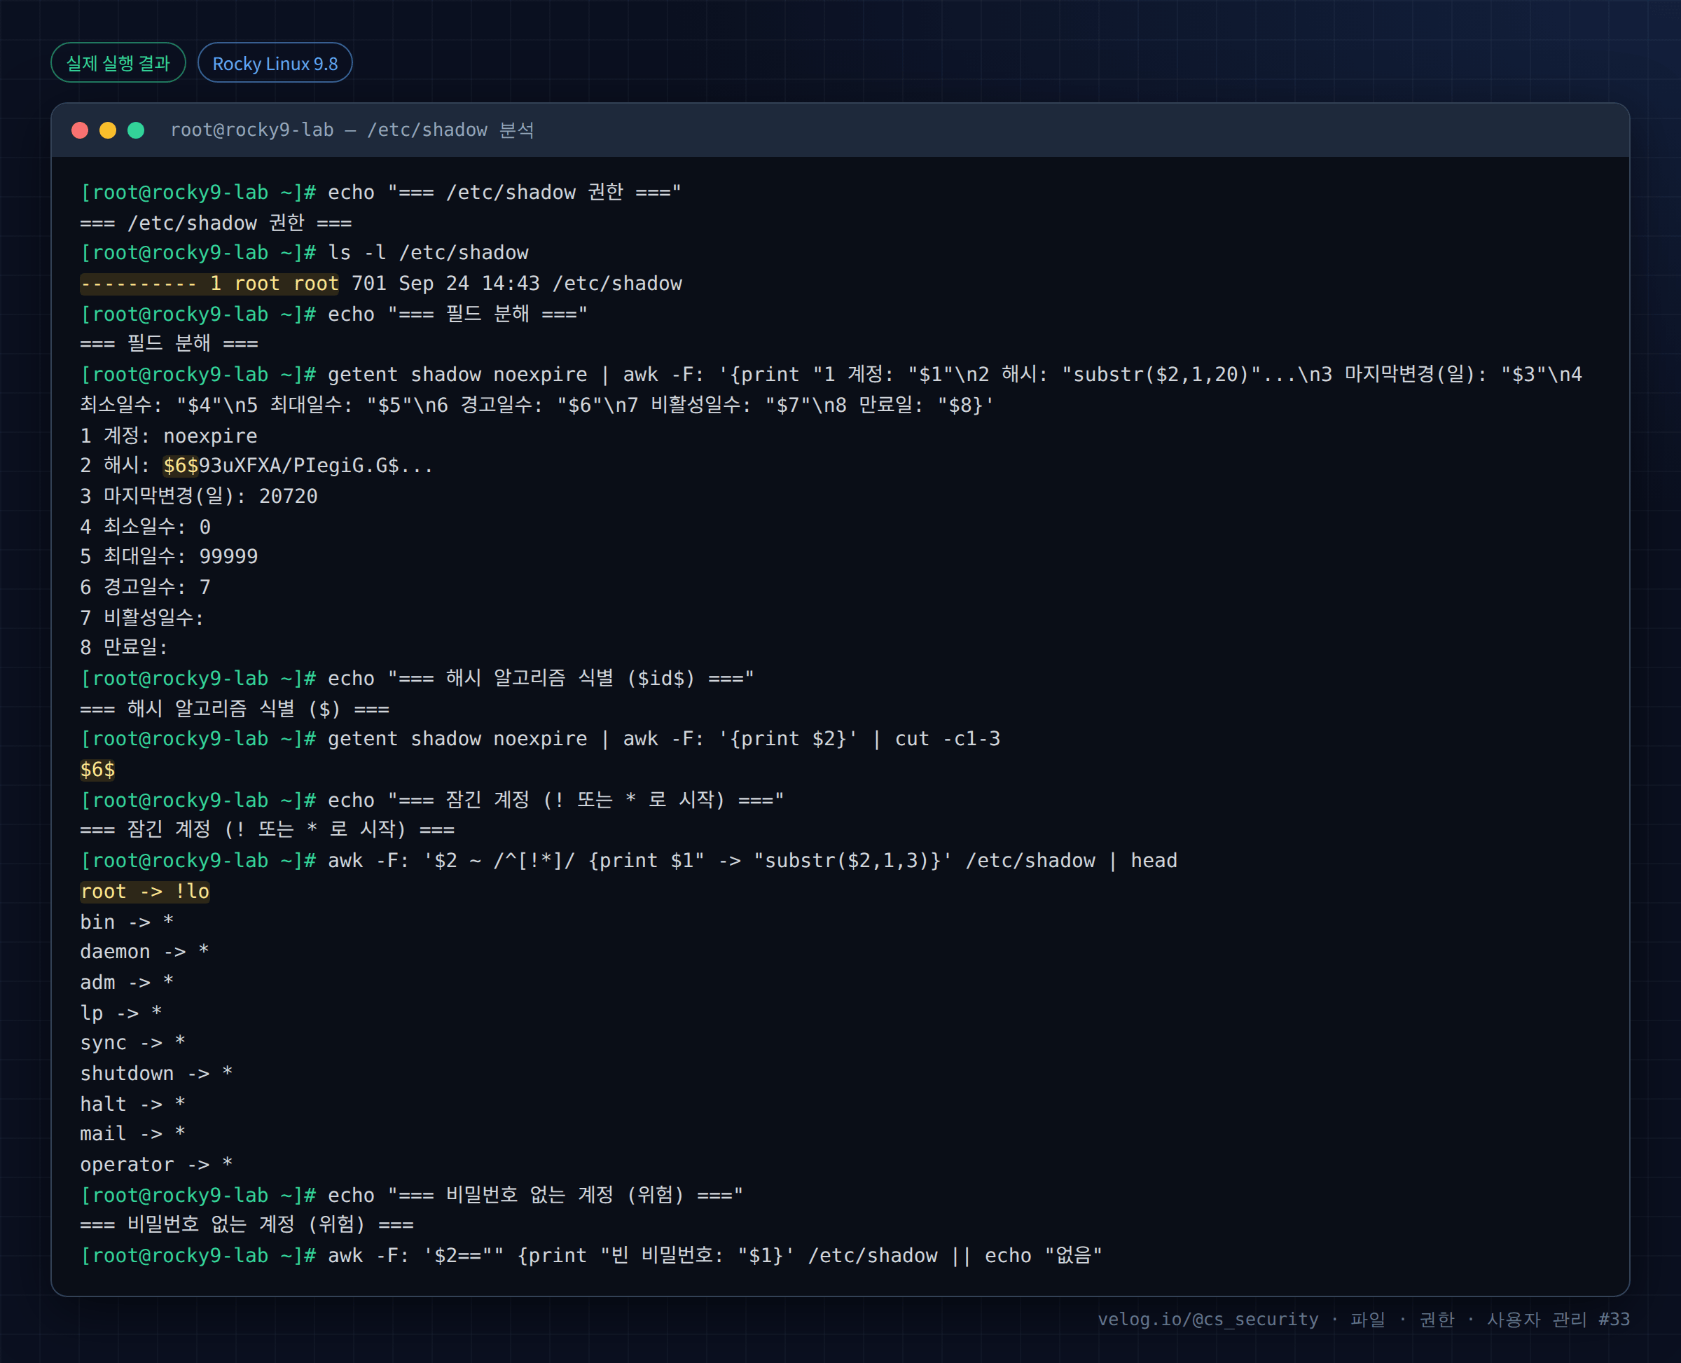Click the highlighted '---------- 1 root root' permission text
Image resolution: width=1681 pixels, height=1363 pixels.
209,284
